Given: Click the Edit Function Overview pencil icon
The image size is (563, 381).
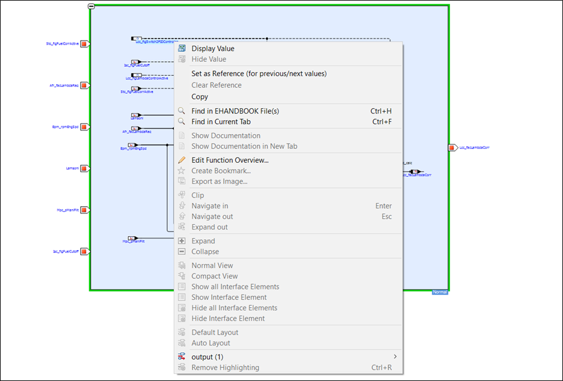Looking at the screenshot, I should 182,160.
